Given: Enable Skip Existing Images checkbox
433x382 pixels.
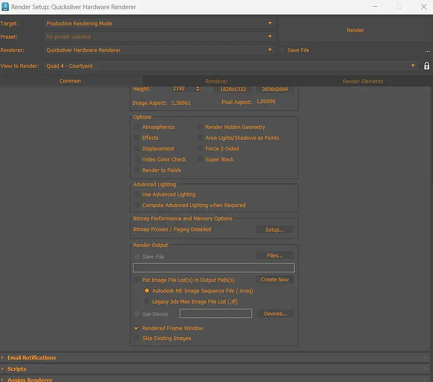Looking at the screenshot, I should (x=137, y=338).
